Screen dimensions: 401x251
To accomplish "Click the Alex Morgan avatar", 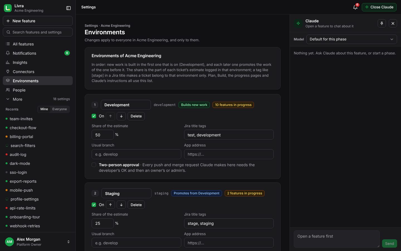I will coord(9,242).
